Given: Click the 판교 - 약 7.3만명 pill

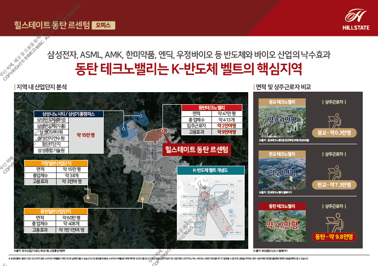Looking at the screenshot, I should point(334,185).
